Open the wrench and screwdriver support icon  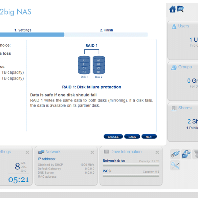click(x=175, y=165)
